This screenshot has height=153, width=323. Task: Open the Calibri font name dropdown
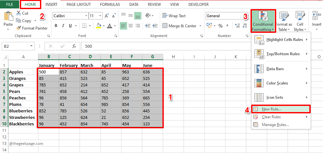[86, 16]
